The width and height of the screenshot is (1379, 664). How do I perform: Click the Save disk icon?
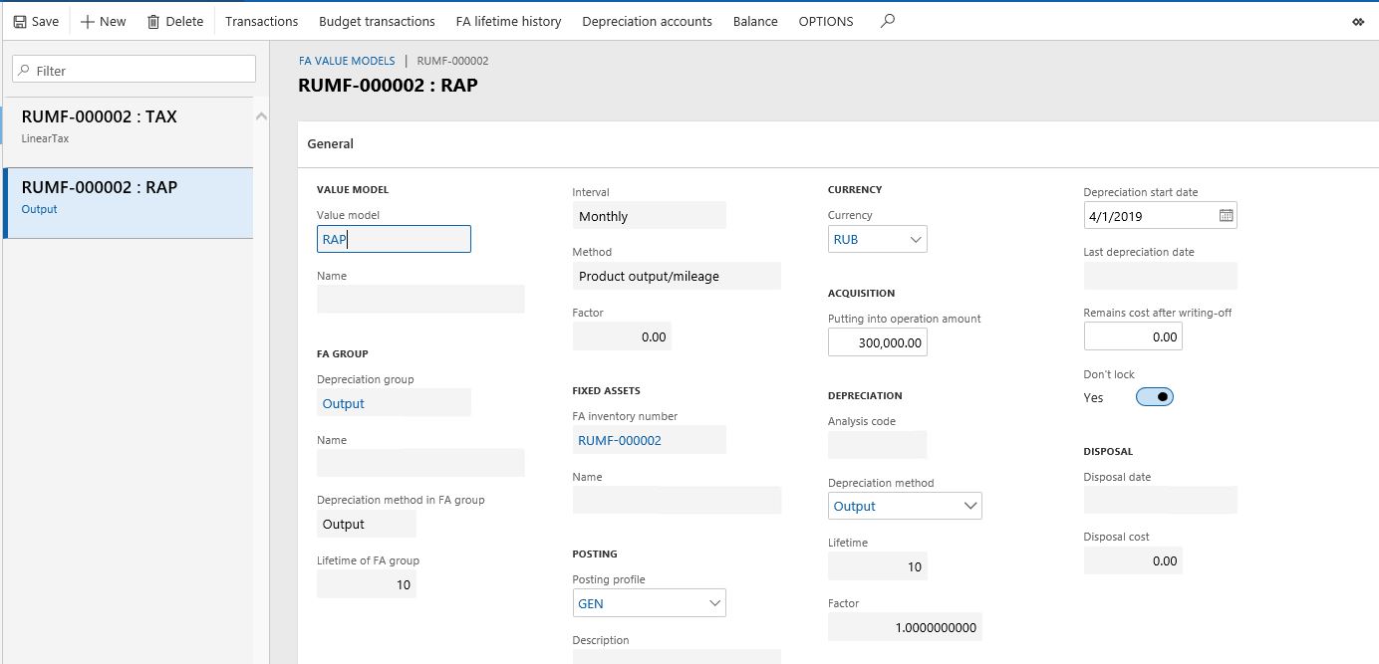tap(20, 21)
